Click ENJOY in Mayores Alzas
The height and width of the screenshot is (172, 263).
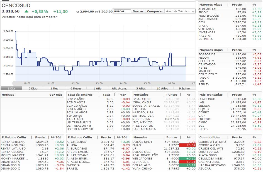click(203, 13)
